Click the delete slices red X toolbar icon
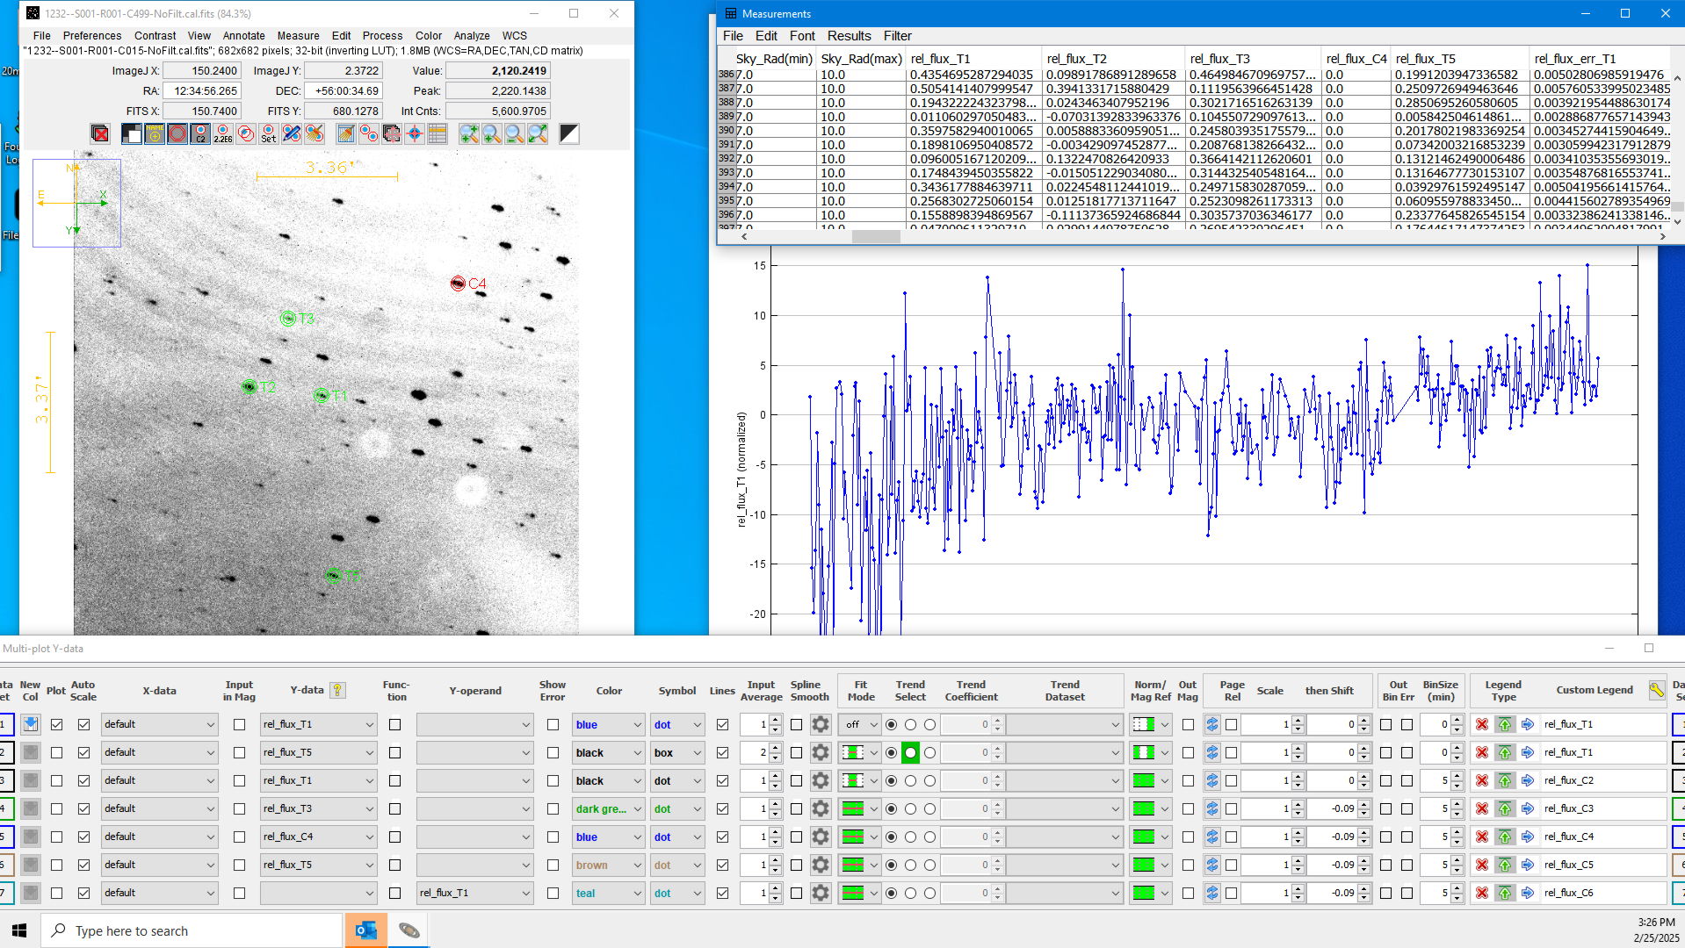The image size is (1685, 948). click(100, 133)
